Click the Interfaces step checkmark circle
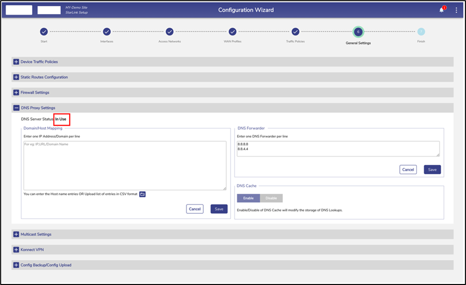This screenshot has height=285, width=466. coord(107,32)
